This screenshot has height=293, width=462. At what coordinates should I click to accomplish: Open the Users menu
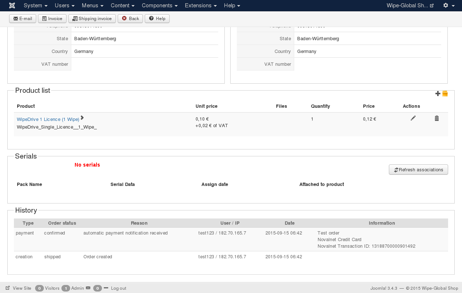65,5
